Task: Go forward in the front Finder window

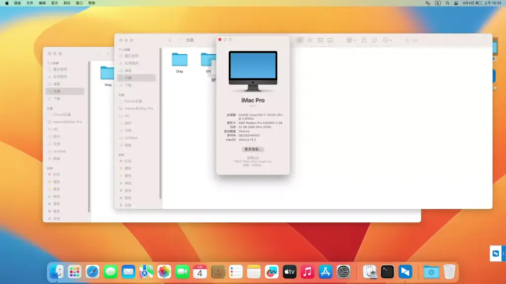Action: pyautogui.click(x=179, y=40)
